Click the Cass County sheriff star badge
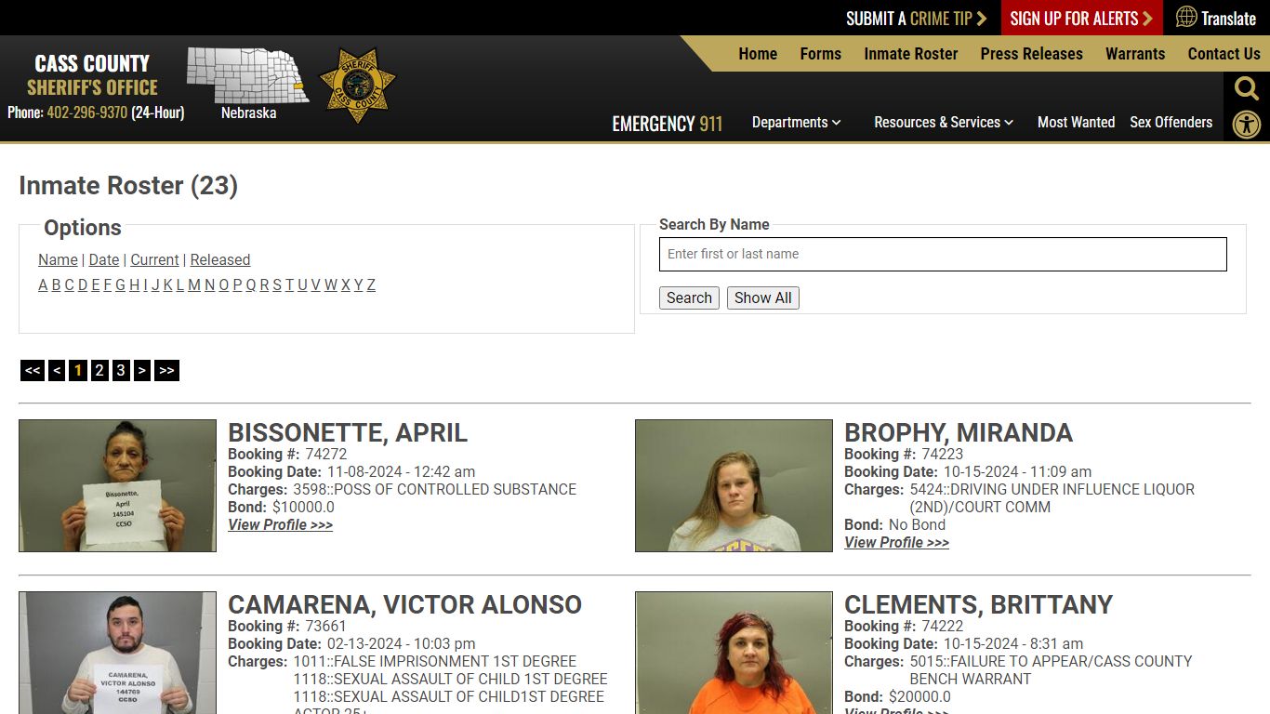The image size is (1270, 714). (358, 86)
